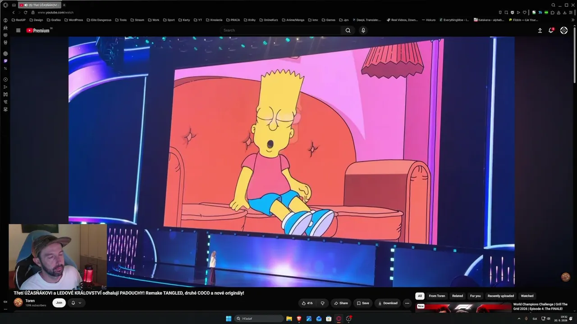
Task: Open Toren channel avatar
Action: coord(18,303)
